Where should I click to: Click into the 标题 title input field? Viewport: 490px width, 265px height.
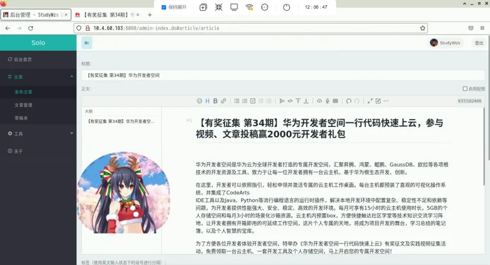[x=283, y=75]
